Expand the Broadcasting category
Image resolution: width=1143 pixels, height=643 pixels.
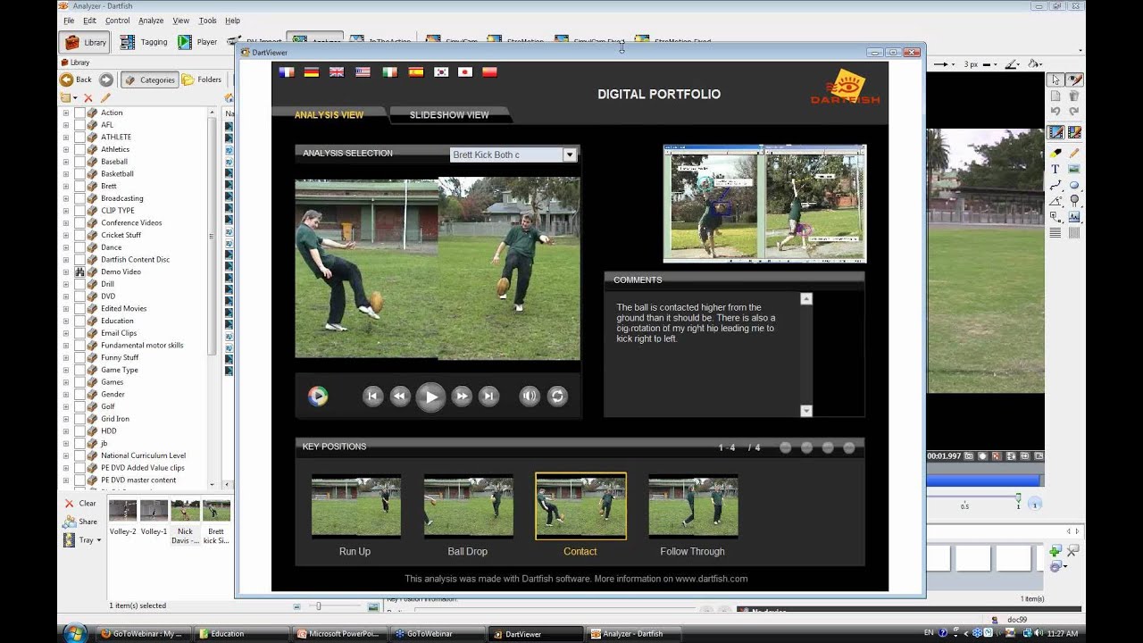[65, 198]
